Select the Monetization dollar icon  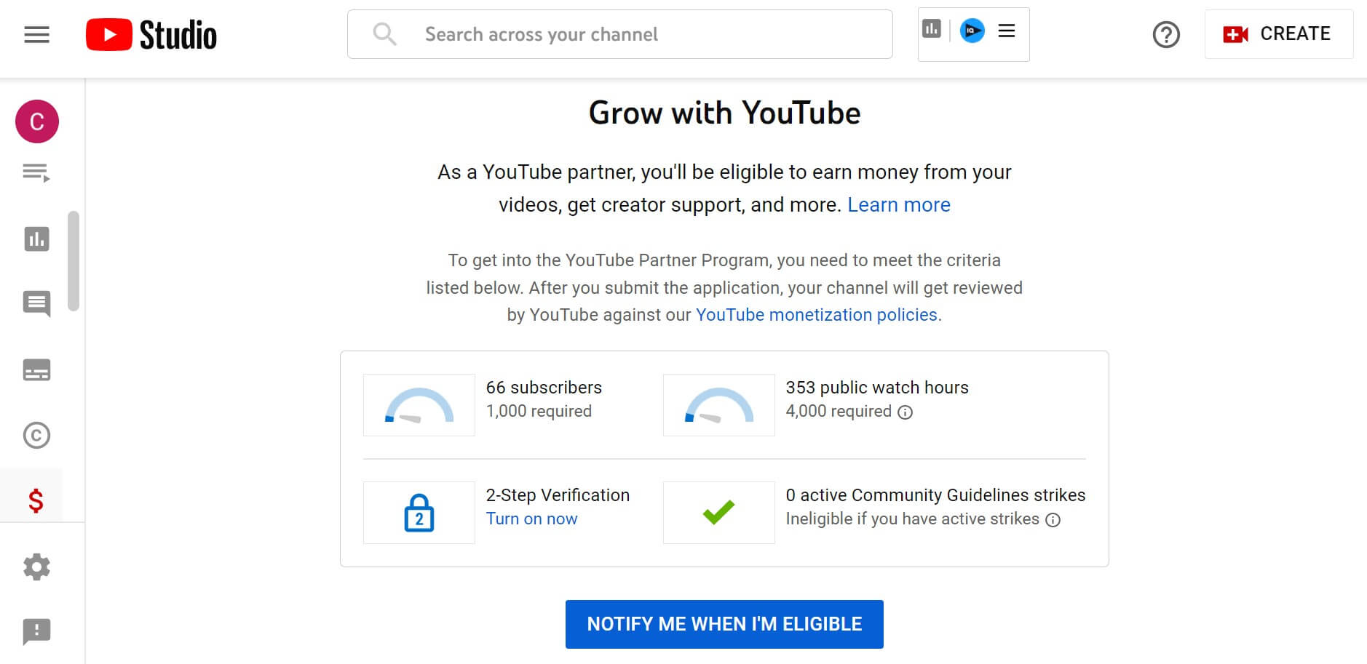coord(36,501)
